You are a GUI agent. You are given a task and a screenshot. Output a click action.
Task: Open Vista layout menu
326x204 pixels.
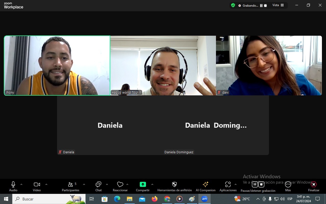click(278, 5)
